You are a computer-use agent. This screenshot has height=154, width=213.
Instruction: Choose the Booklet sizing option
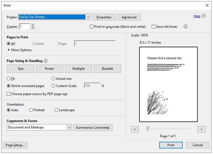click(x=107, y=69)
